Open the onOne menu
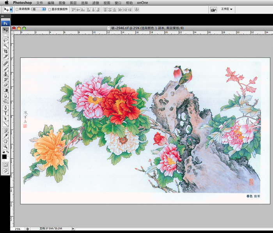 [142, 3]
